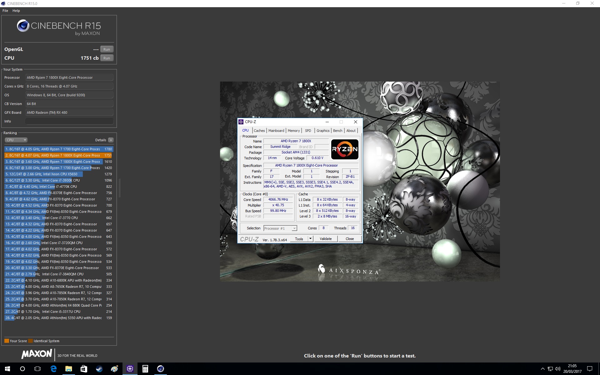Image resolution: width=600 pixels, height=375 pixels.
Task: Click the Validate button in CPU-Z
Action: point(326,239)
